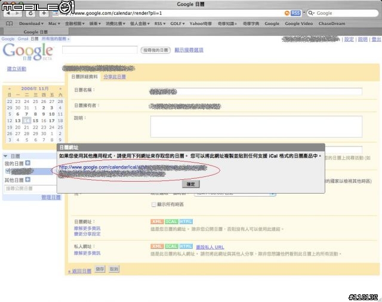Open the Gmail link in top-left bar
The height and width of the screenshot is (302, 382).
pos(23,39)
